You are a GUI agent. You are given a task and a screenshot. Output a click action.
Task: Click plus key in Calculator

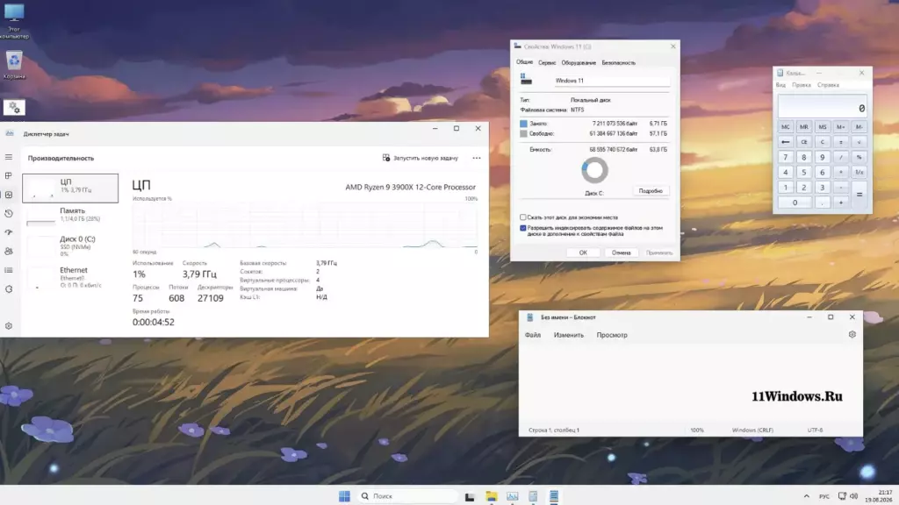pyautogui.click(x=840, y=203)
